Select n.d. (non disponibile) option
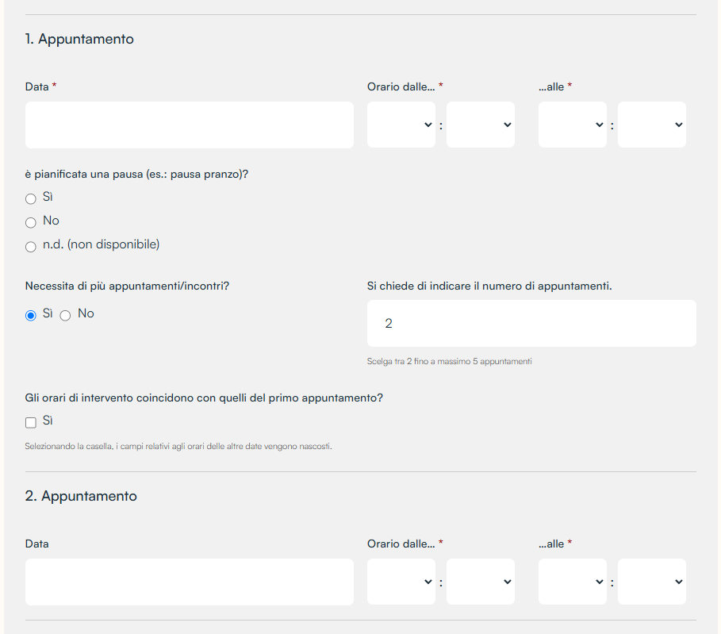The width and height of the screenshot is (721, 634). click(x=31, y=247)
